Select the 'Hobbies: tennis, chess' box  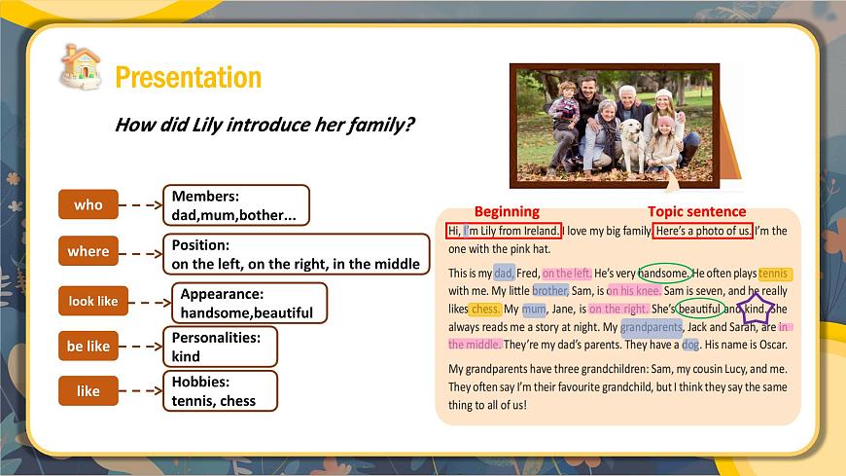pos(220,391)
